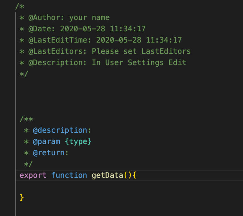Viewport: 243px width, 216px height.
Task: Click the "your name" text after @Author
Action: [x=89, y=18]
